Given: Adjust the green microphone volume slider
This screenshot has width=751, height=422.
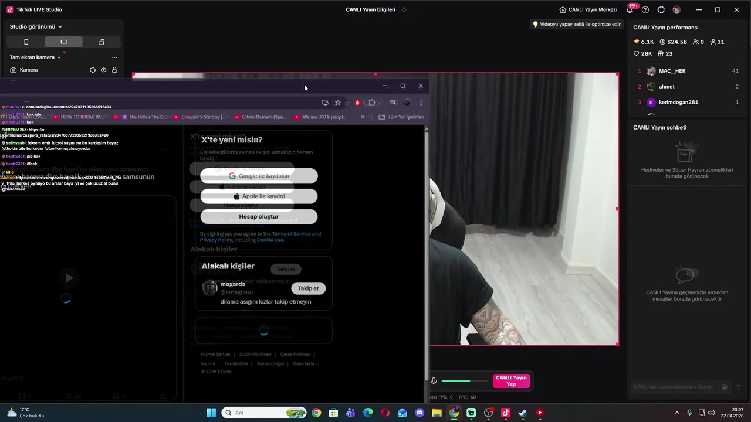Looking at the screenshot, I should 464,381.
